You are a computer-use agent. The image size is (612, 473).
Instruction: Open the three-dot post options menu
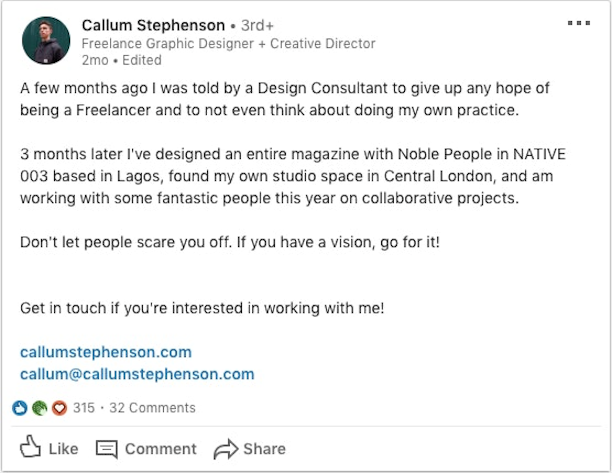click(x=579, y=23)
